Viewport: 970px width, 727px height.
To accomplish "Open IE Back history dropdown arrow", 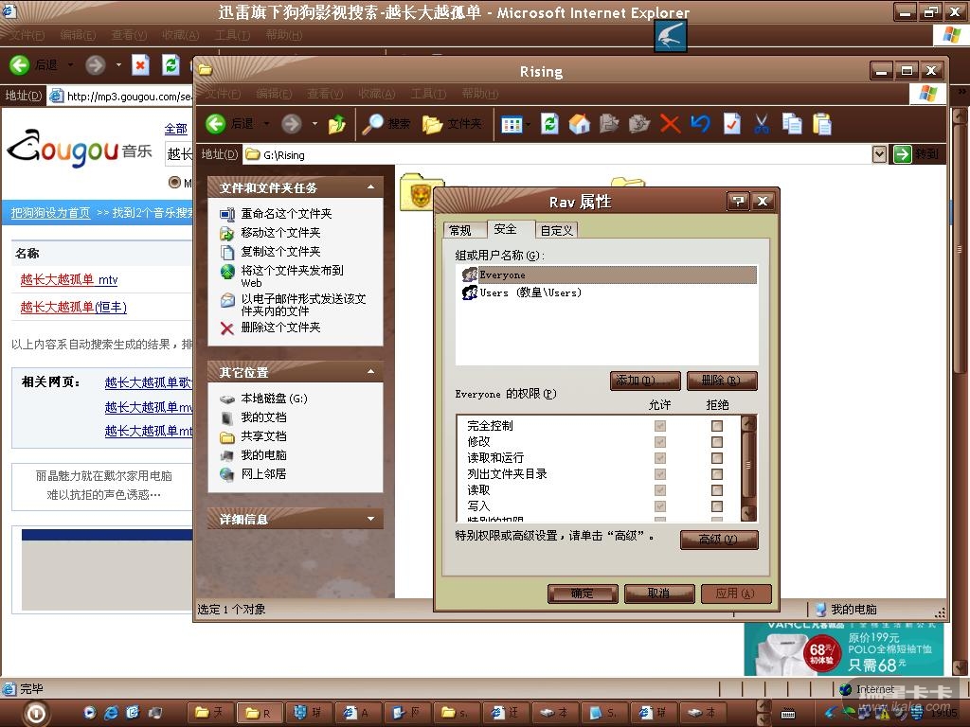I will tap(70, 64).
